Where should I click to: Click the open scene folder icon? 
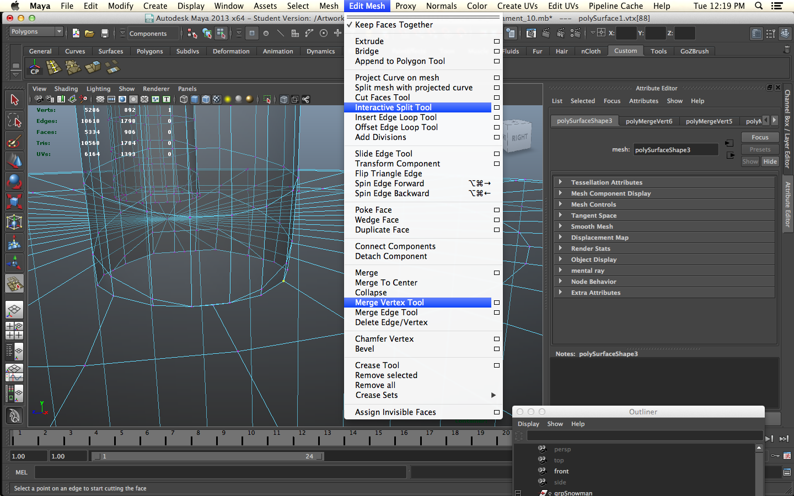[89, 33]
